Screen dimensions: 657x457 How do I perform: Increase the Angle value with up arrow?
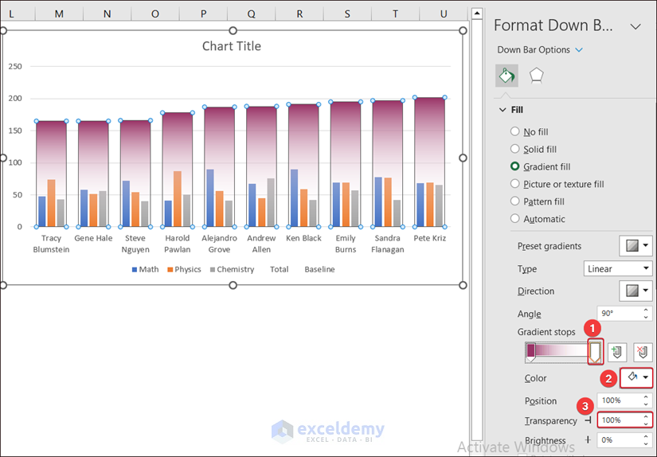pyautogui.click(x=646, y=310)
